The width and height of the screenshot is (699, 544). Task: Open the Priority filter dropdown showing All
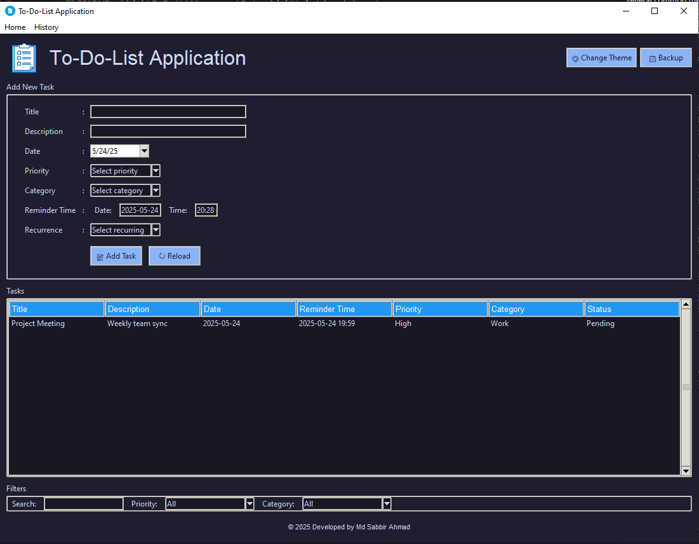pos(248,503)
